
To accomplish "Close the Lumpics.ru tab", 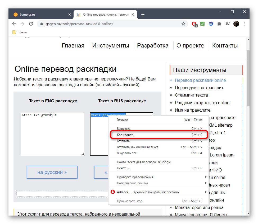I will (70, 15).
